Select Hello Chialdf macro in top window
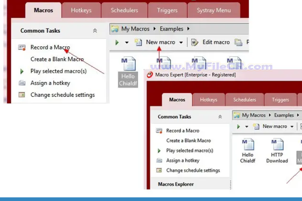Image resolution: width=302 pixels, height=201 pixels. (x=128, y=72)
